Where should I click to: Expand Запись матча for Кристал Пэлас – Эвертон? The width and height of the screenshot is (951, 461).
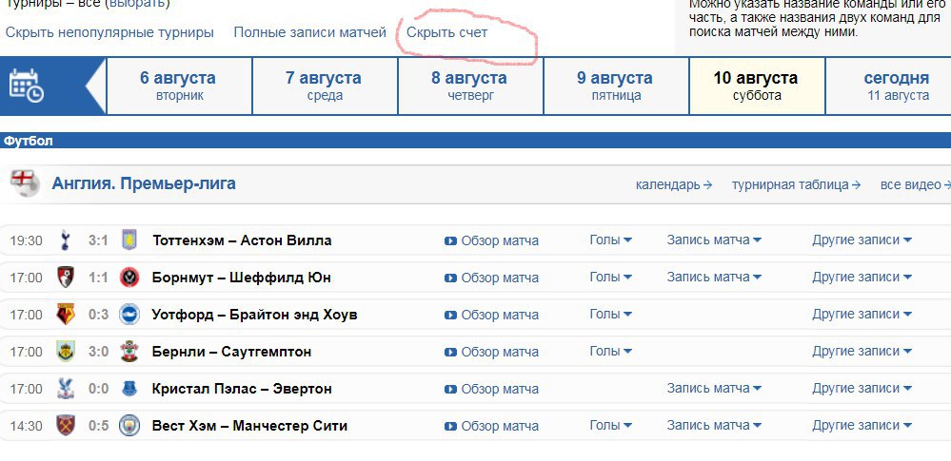[x=714, y=388]
